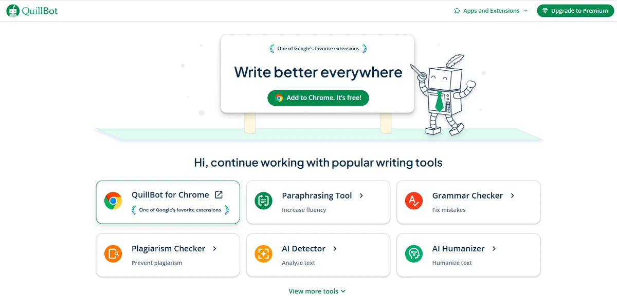Click the diamond icon in Upgrade to Premium
This screenshot has width=617, height=296.
pos(545,11)
